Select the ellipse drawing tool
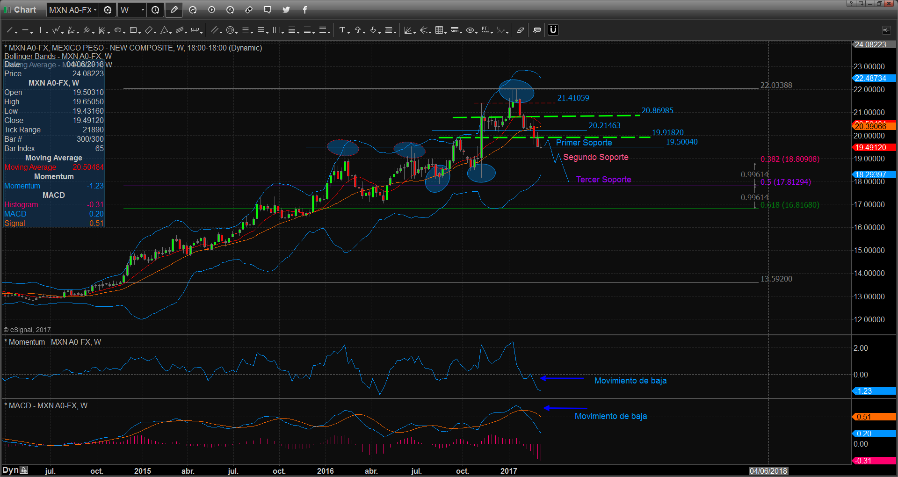This screenshot has height=477, width=898. point(117,30)
